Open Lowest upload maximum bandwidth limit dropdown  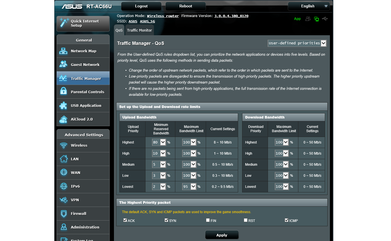[x=189, y=186]
